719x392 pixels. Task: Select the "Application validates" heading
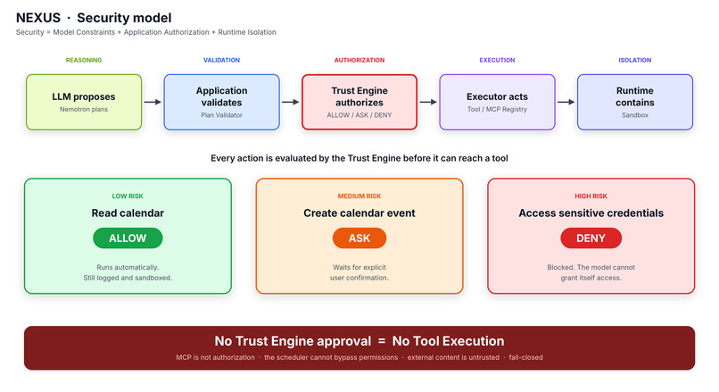[x=221, y=96]
